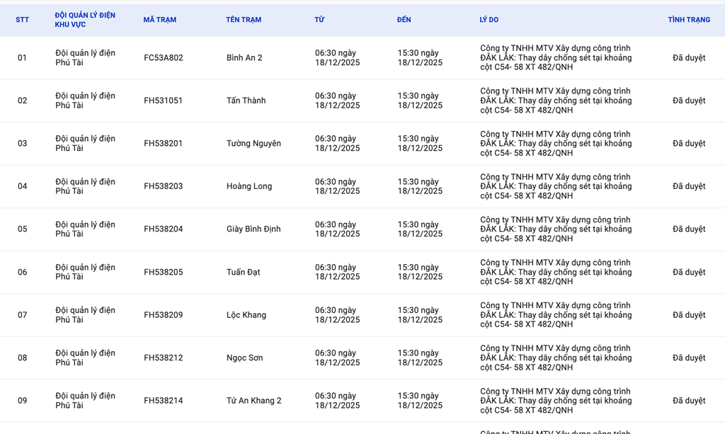Select station code FH531051
Viewport: 725px width, 434px height.
[163, 101]
